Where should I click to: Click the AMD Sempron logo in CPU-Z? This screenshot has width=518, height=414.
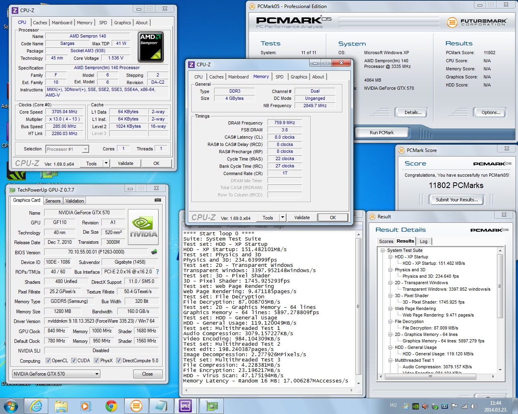[151, 47]
